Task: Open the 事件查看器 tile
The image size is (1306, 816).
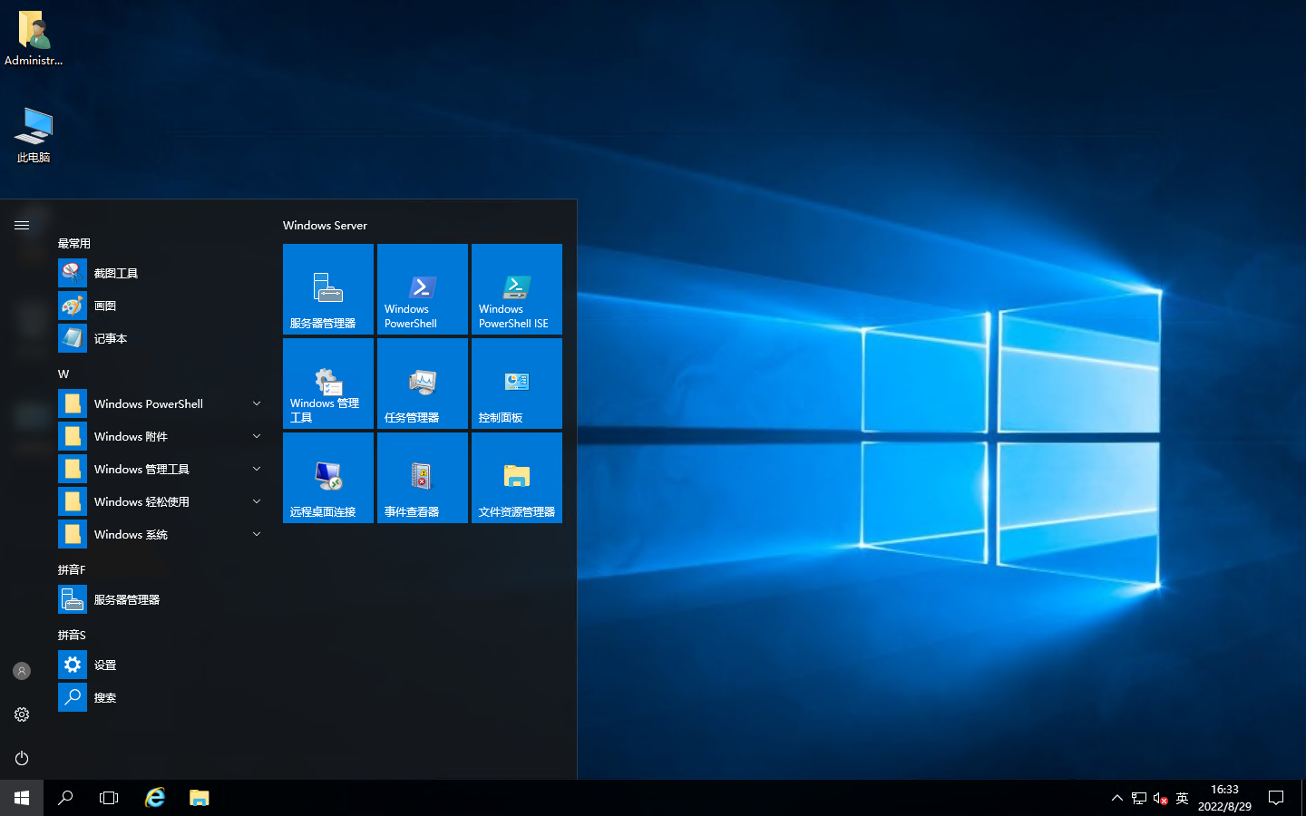Action: 423,478
